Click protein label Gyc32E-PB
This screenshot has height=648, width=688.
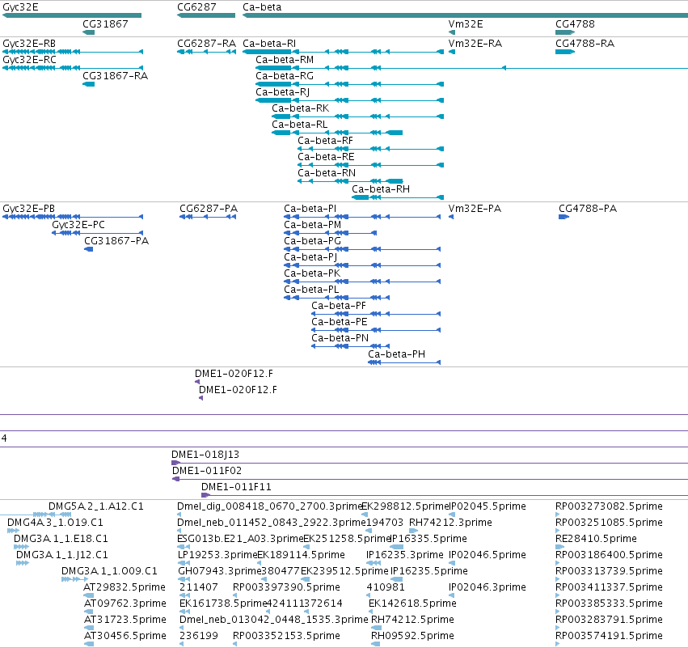tap(29, 209)
